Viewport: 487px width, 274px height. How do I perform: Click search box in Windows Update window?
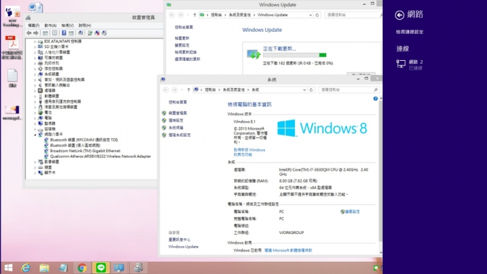pos(354,15)
